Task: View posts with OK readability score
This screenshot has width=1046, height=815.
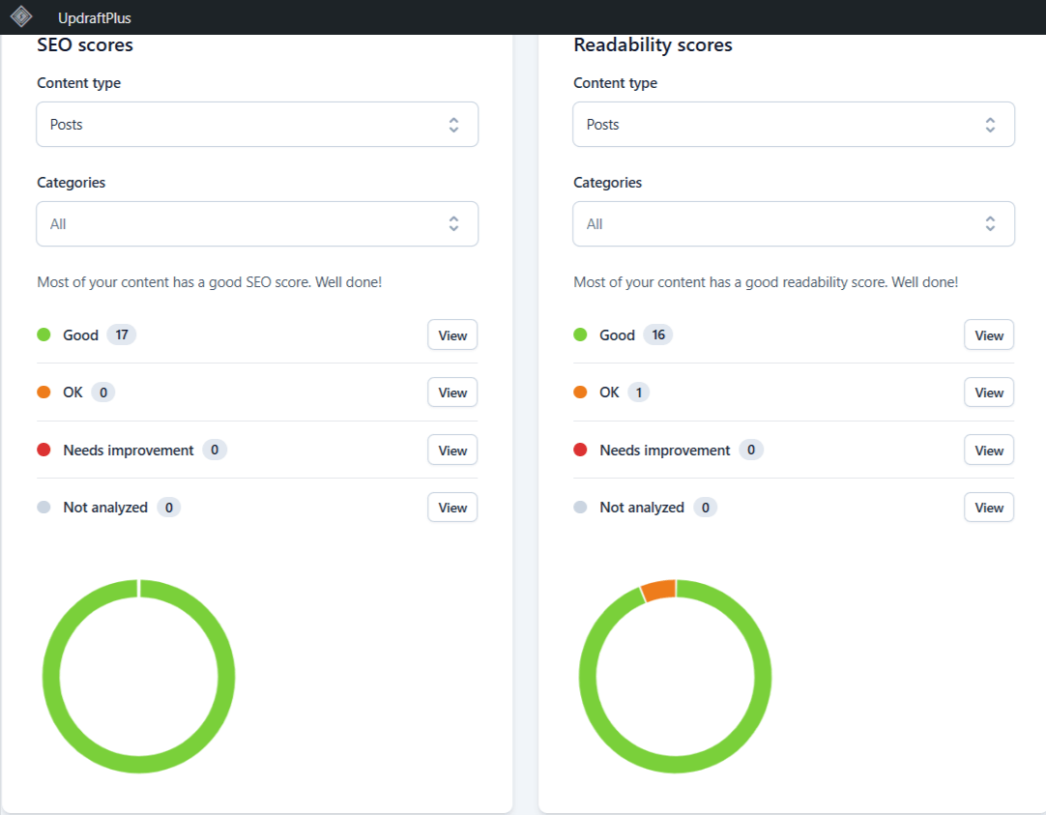Action: [x=988, y=393]
